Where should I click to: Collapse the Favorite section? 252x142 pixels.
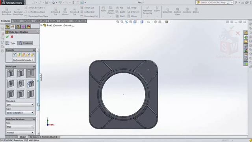pyautogui.click(x=34, y=50)
